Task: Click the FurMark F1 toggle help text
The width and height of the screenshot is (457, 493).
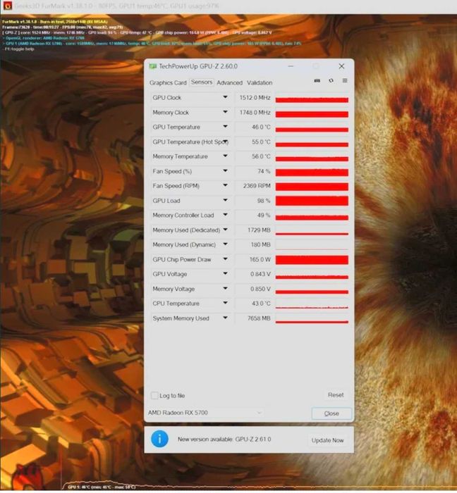Action: click(19, 49)
